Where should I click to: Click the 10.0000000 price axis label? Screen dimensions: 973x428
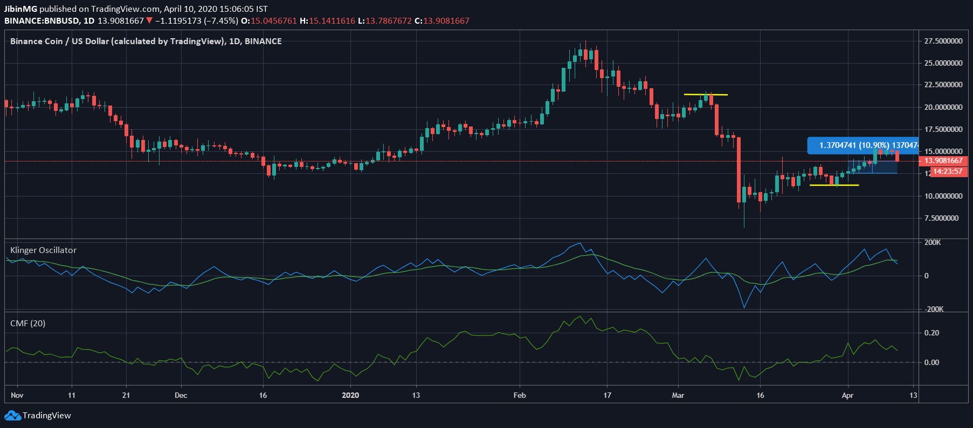coord(943,197)
